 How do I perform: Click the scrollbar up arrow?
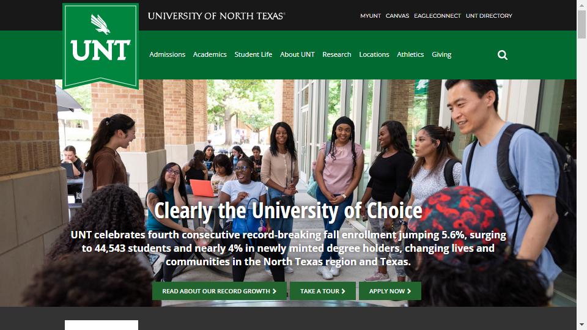tap(581, 5)
